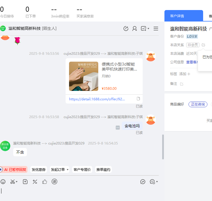Toggle the AI 已暂停回复 auto-reply

[13, 169]
